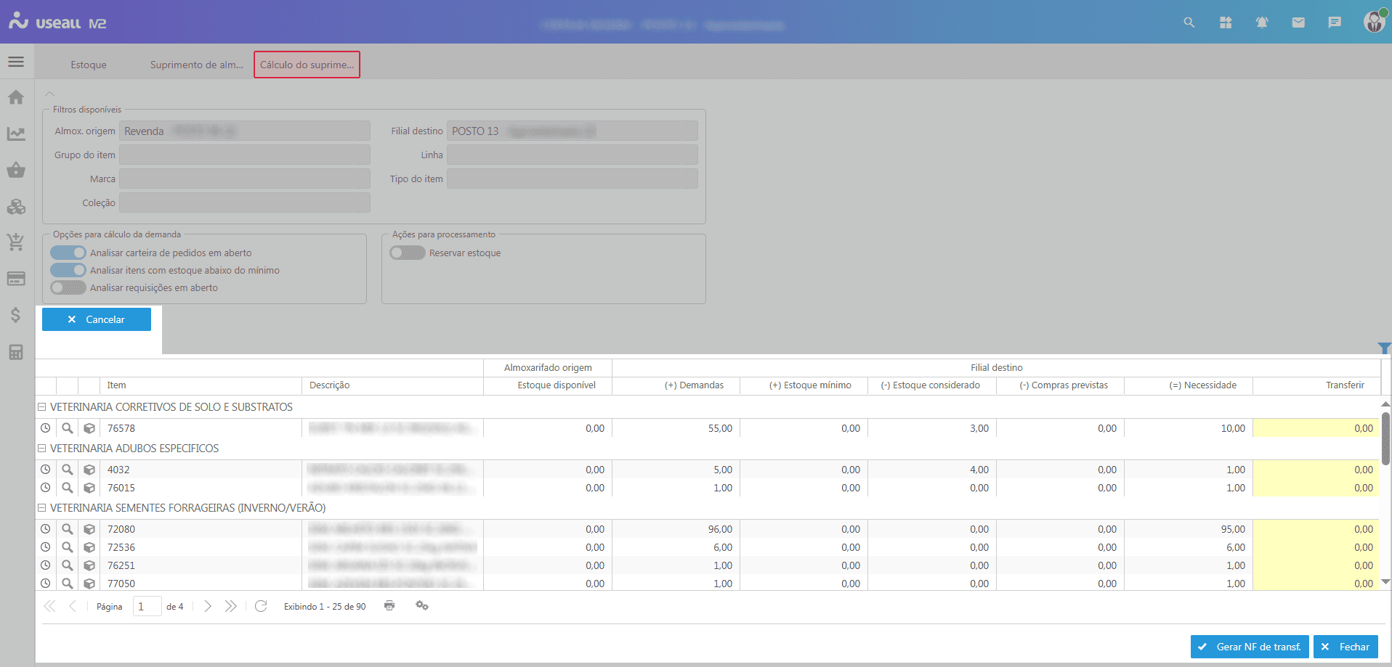Image resolution: width=1392 pixels, height=667 pixels.
Task: Click the search icon in header
Action: point(1189,22)
